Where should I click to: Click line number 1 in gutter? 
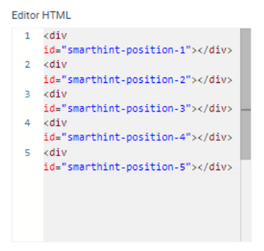[28, 36]
